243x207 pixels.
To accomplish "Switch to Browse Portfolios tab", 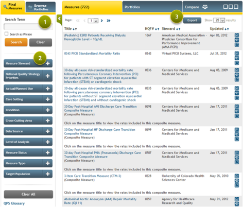I will click(41, 7).
